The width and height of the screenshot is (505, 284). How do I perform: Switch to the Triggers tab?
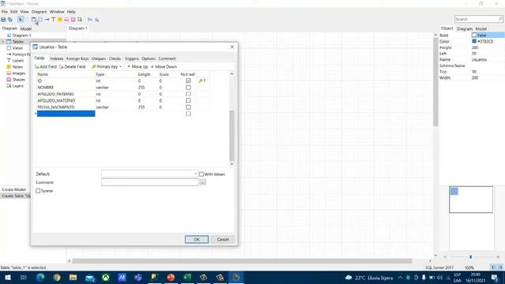pyautogui.click(x=132, y=58)
